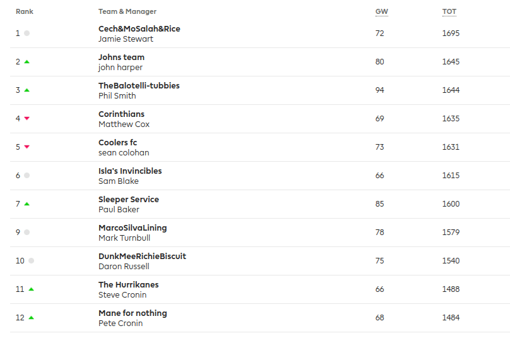Open Sleeper Service team page

128,200
